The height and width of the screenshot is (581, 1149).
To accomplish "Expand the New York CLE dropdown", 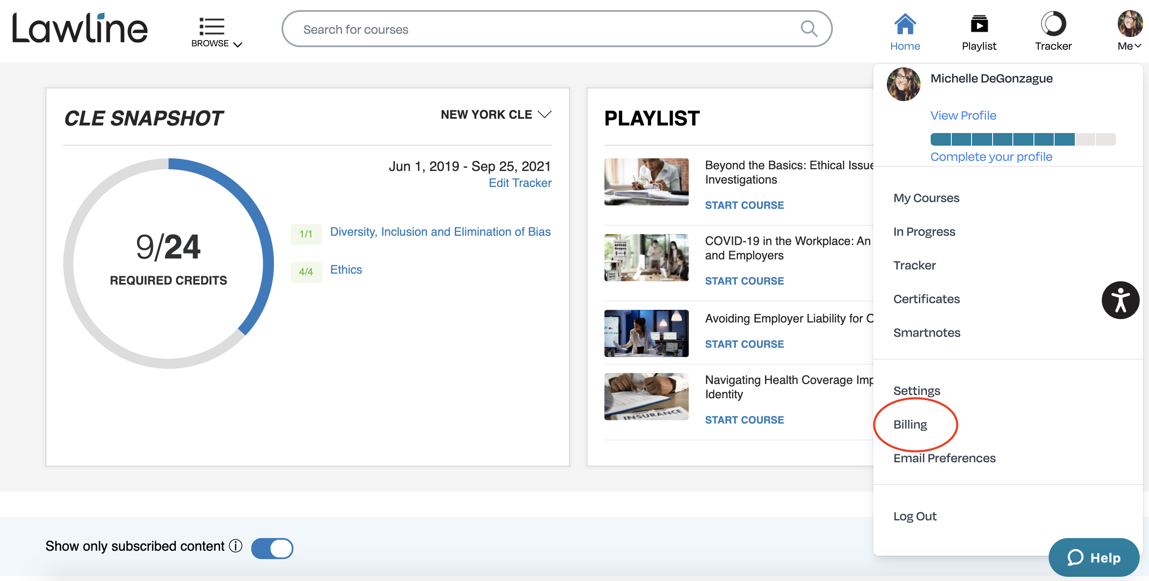I will pyautogui.click(x=496, y=115).
